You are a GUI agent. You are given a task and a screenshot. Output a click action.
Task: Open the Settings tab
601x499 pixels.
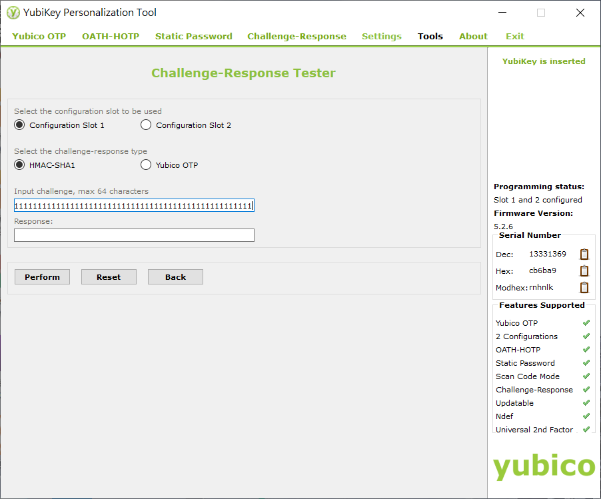pyautogui.click(x=381, y=37)
